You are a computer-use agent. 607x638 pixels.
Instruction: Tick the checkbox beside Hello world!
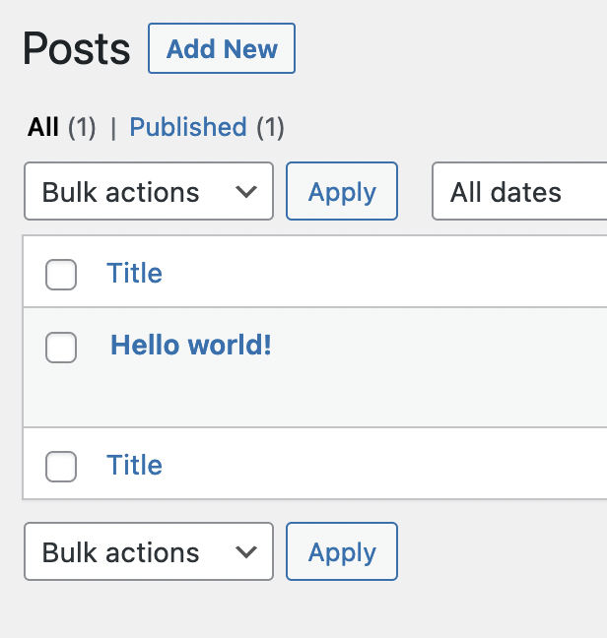[61, 348]
